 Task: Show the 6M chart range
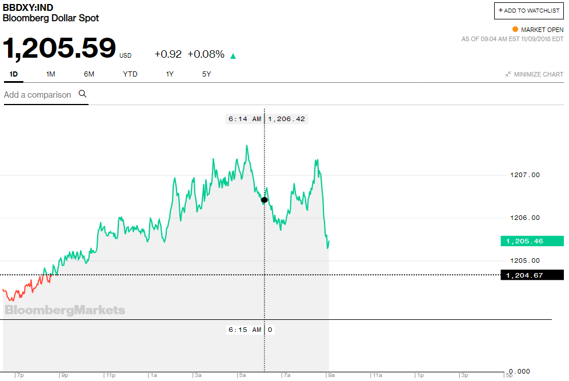coord(89,74)
